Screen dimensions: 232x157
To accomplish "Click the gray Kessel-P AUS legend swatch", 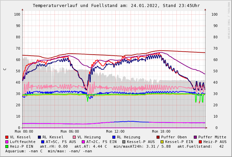I will [124, 142].
